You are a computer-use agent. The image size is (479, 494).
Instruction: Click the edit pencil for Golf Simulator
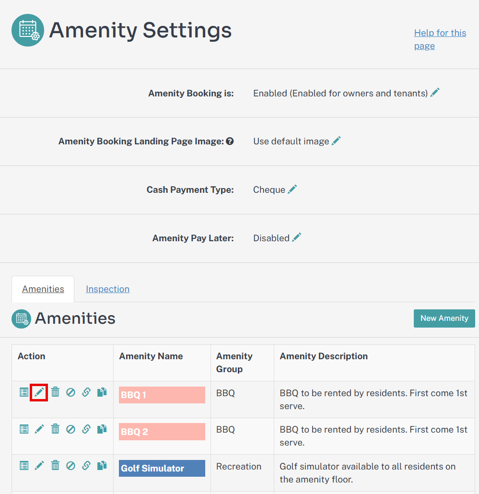tap(39, 466)
